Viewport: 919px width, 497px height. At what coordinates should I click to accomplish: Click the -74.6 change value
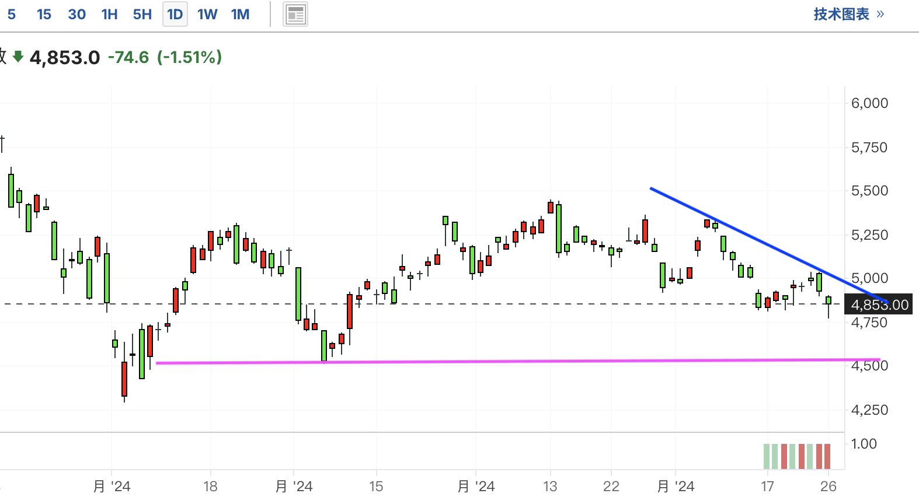pos(128,57)
